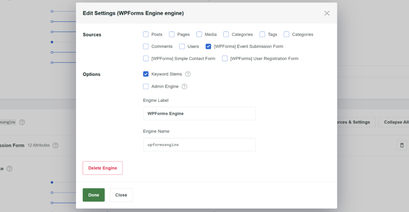Close the Edit Settings modal with X icon
The image size is (409, 212).
click(327, 13)
